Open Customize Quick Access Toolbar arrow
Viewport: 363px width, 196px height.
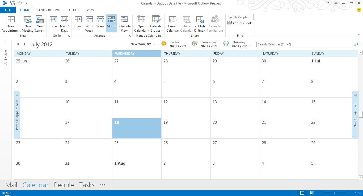click(26, 3)
